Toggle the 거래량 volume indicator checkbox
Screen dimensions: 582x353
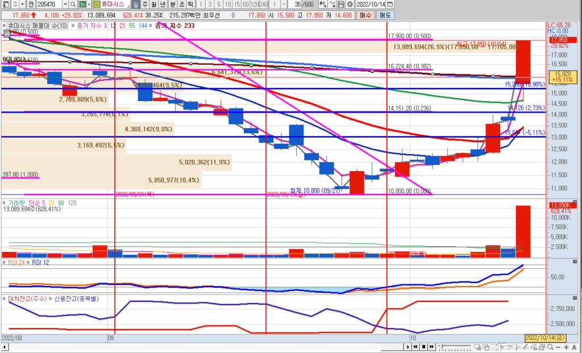tap(4, 202)
